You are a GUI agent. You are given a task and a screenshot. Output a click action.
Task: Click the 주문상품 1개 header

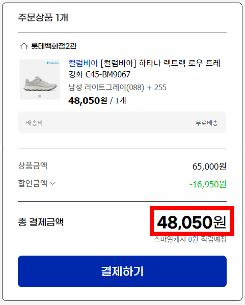pyautogui.click(x=43, y=17)
